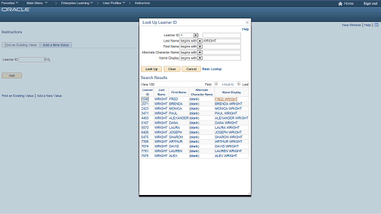Click the New Window link
Image resolution: width=381 pixels, height=214 pixels.
351,25
